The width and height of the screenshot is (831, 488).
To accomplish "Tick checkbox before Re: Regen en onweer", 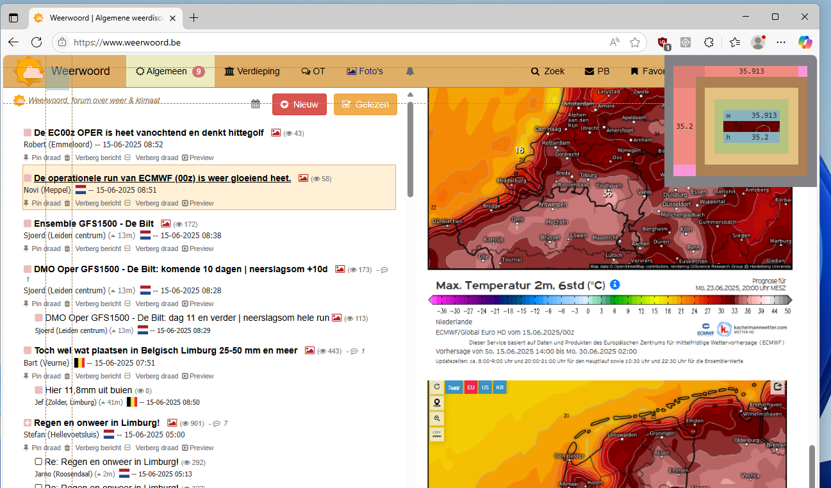I will click(x=38, y=462).
